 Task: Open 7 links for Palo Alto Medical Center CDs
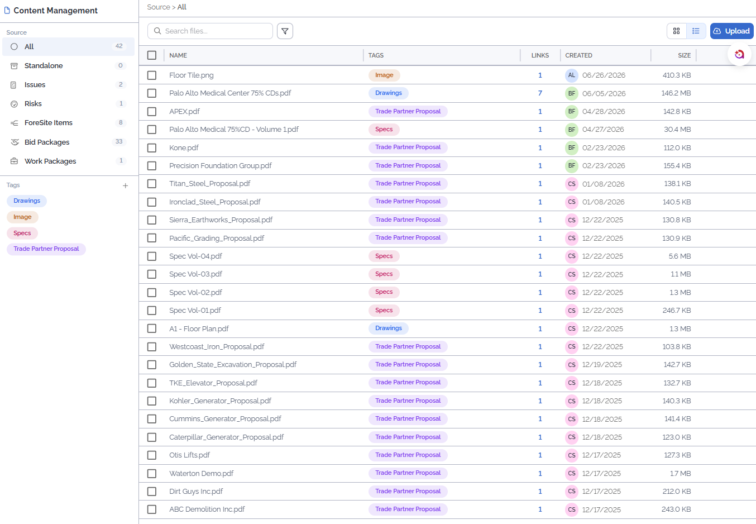[x=540, y=93]
